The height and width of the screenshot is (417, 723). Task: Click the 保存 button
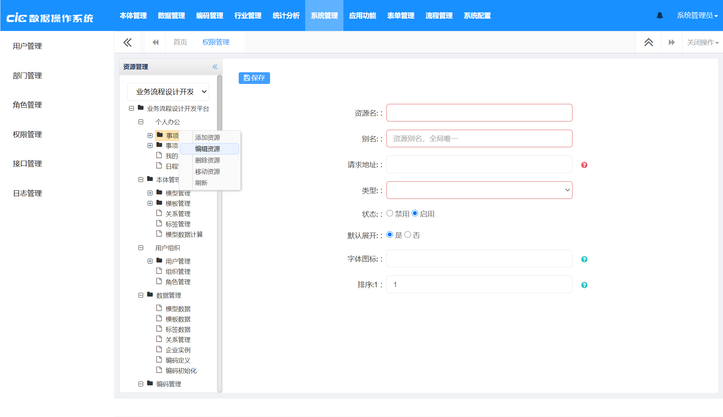point(254,78)
